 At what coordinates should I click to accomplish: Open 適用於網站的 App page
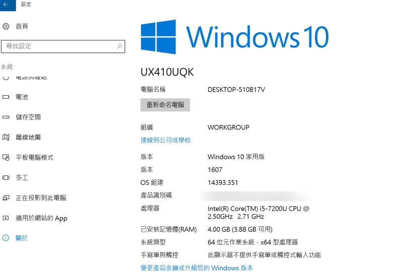pyautogui.click(x=41, y=218)
